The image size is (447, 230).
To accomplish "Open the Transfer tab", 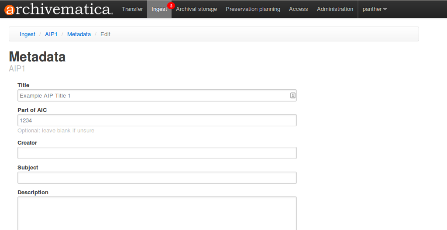I will [132, 9].
